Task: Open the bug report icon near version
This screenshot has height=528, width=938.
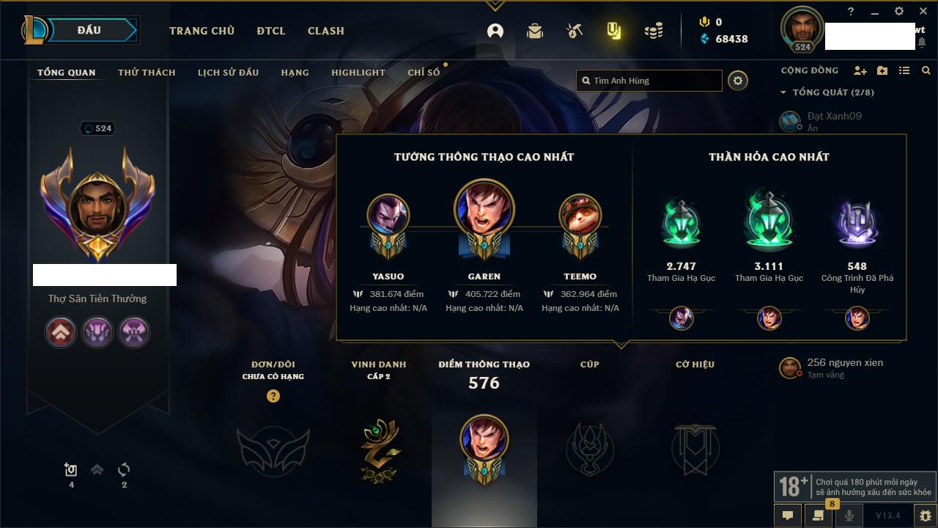Action: [926, 516]
